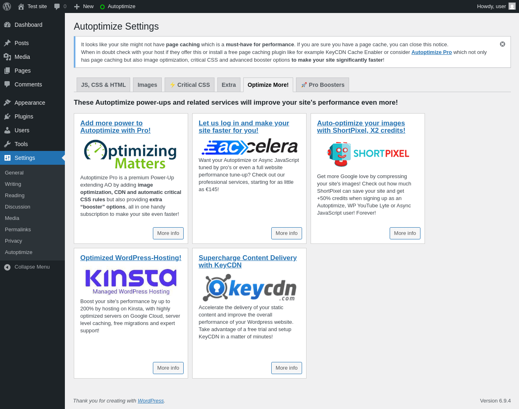This screenshot has width=519, height=409.
Task: Click the Appearance paintbrush icon
Action: (x=7, y=103)
